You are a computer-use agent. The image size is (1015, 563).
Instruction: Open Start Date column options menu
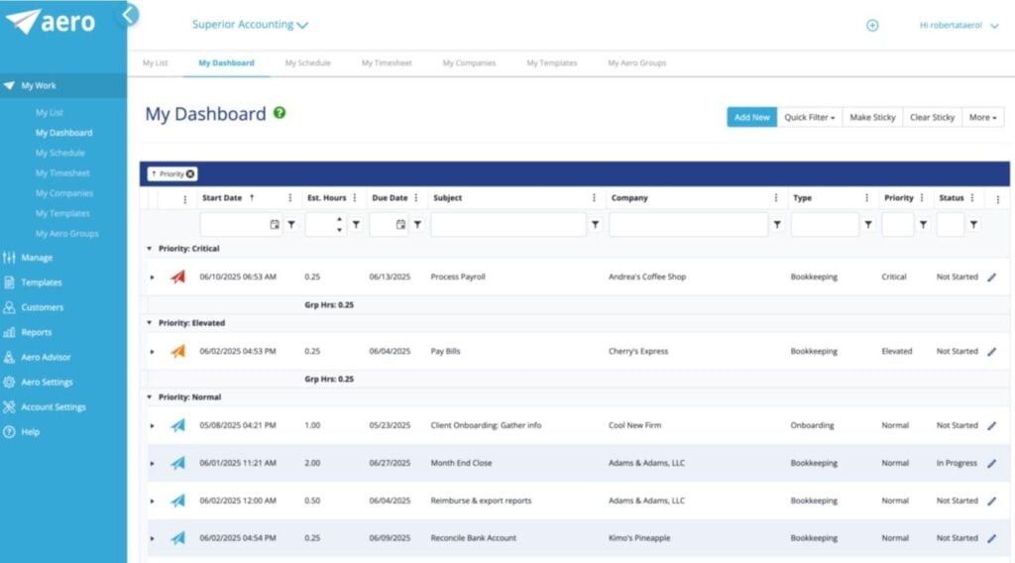point(290,198)
